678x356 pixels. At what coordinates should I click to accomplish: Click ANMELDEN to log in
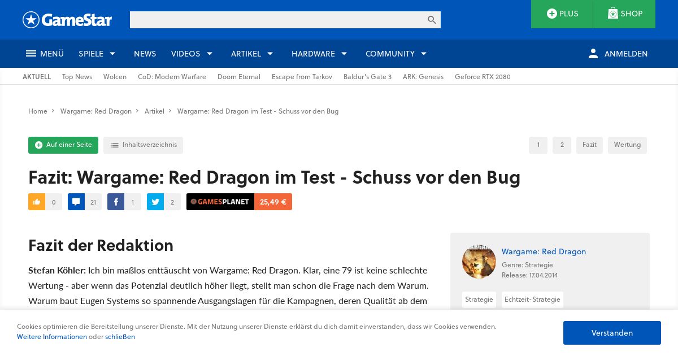pos(626,54)
